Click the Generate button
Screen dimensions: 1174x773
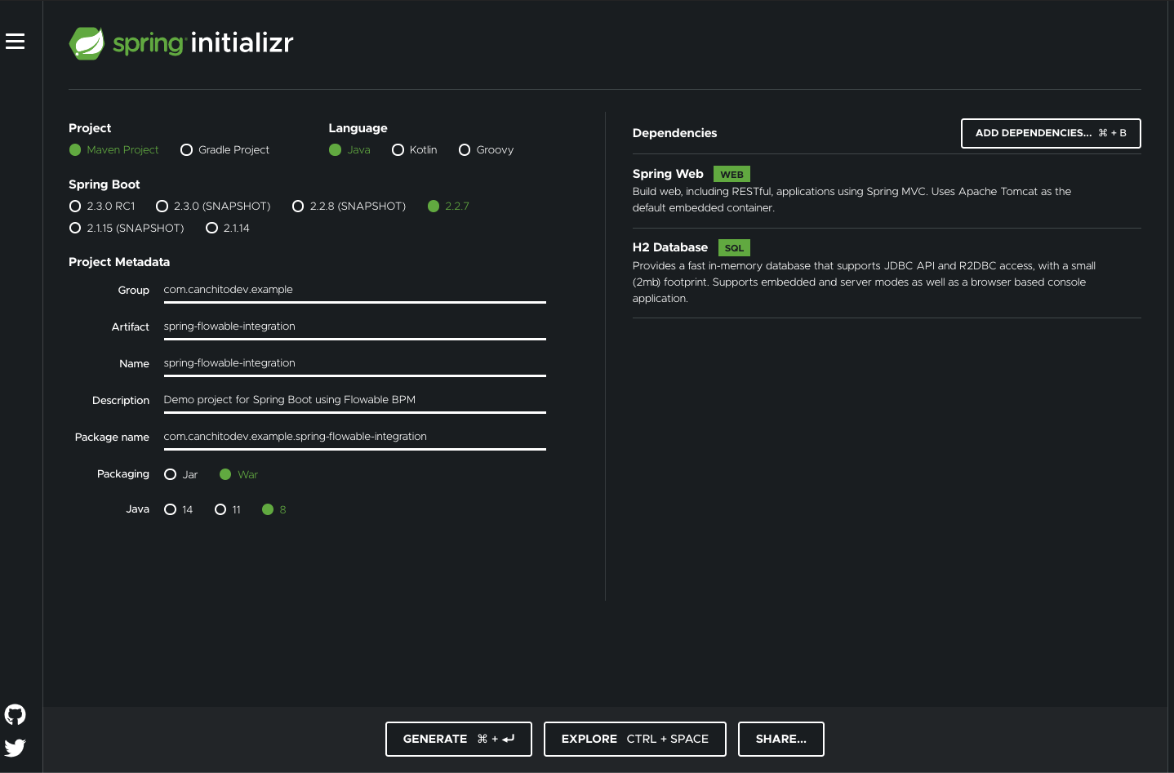pos(459,739)
